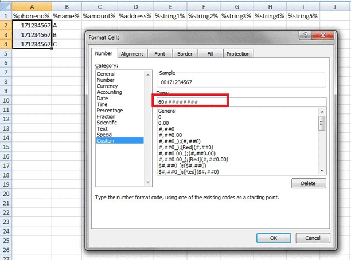
Task: Click the Delete button for custom format
Action: 309,184
